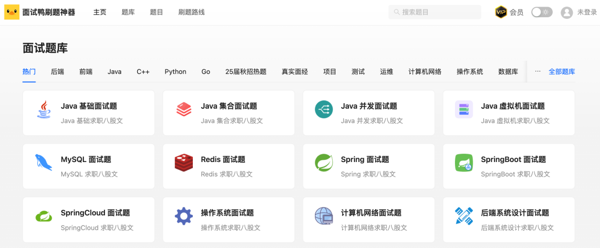Open the MySQL 面试题 title
The image size is (600, 248).
pos(86,159)
